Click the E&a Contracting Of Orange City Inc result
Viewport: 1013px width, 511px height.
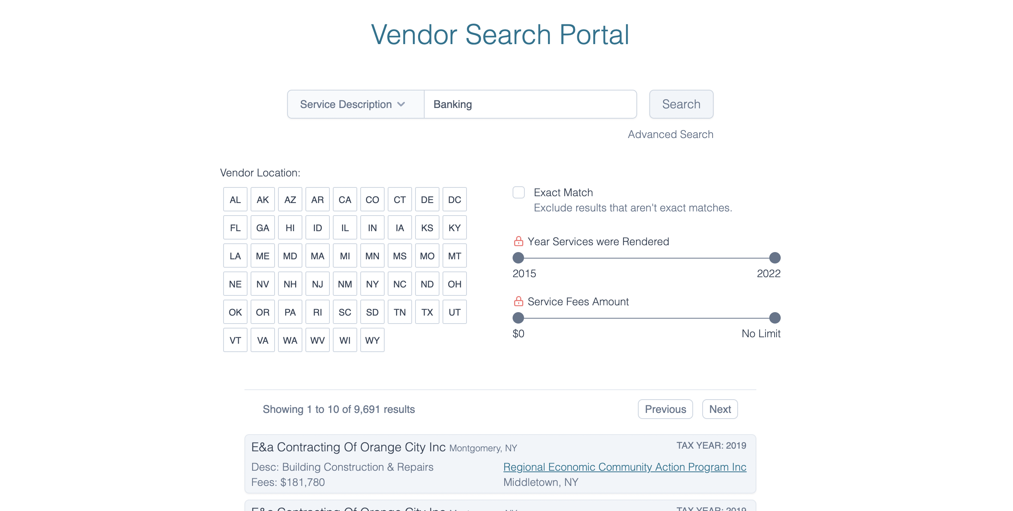(500, 463)
